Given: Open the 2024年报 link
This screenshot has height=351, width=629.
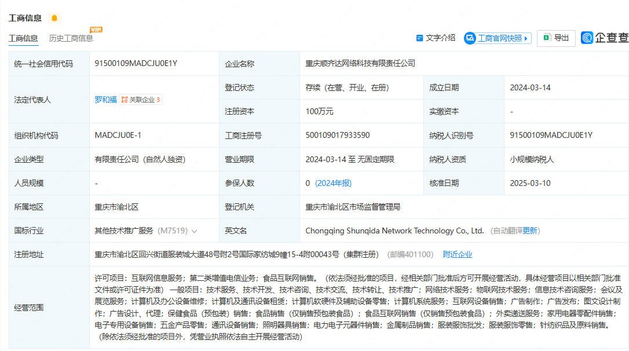Looking at the screenshot, I should point(333,183).
